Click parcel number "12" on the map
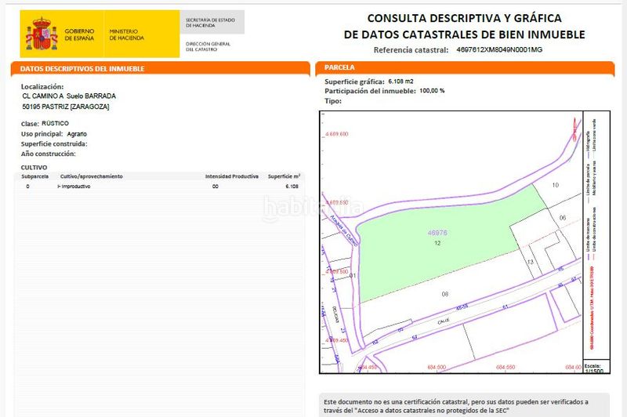 click(437, 243)
